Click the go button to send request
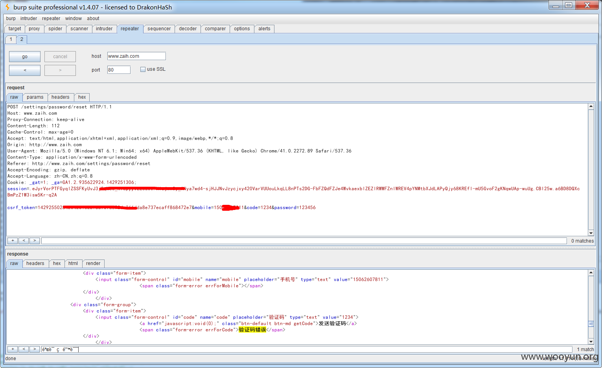This screenshot has width=602, height=368. tap(25, 57)
